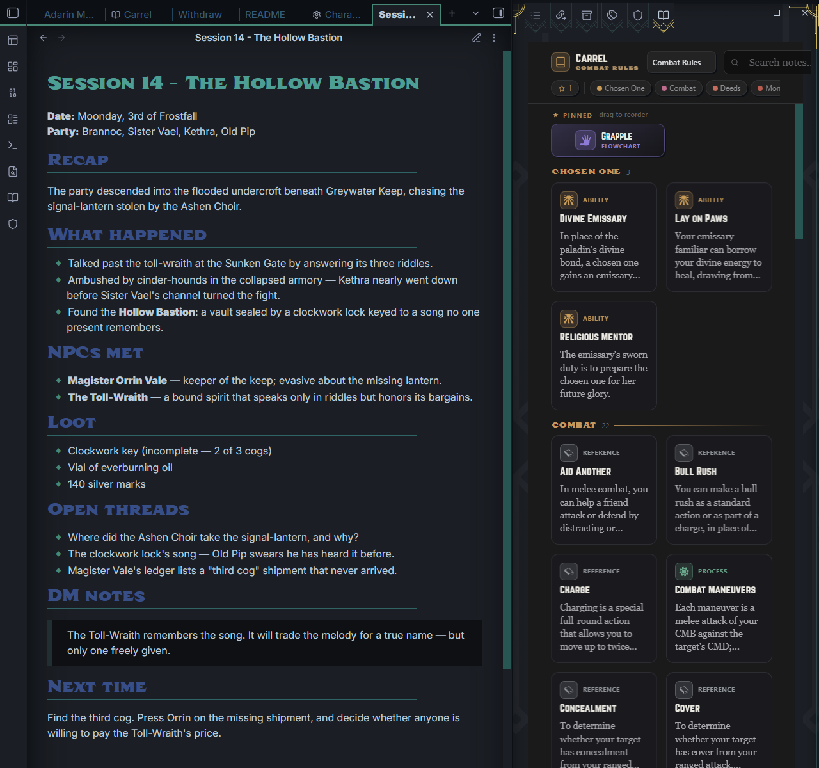Click the Grapple hand icon

[585, 140]
